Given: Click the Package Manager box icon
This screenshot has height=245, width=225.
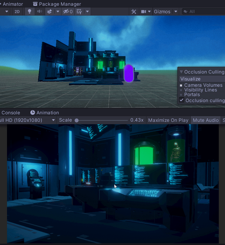Looking at the screenshot, I should pyautogui.click(x=35, y=4).
